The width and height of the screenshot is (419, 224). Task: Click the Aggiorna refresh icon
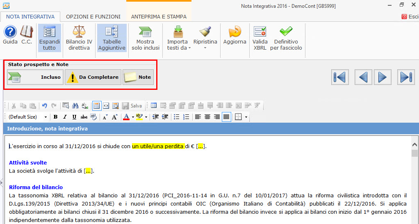pyautogui.click(x=235, y=35)
